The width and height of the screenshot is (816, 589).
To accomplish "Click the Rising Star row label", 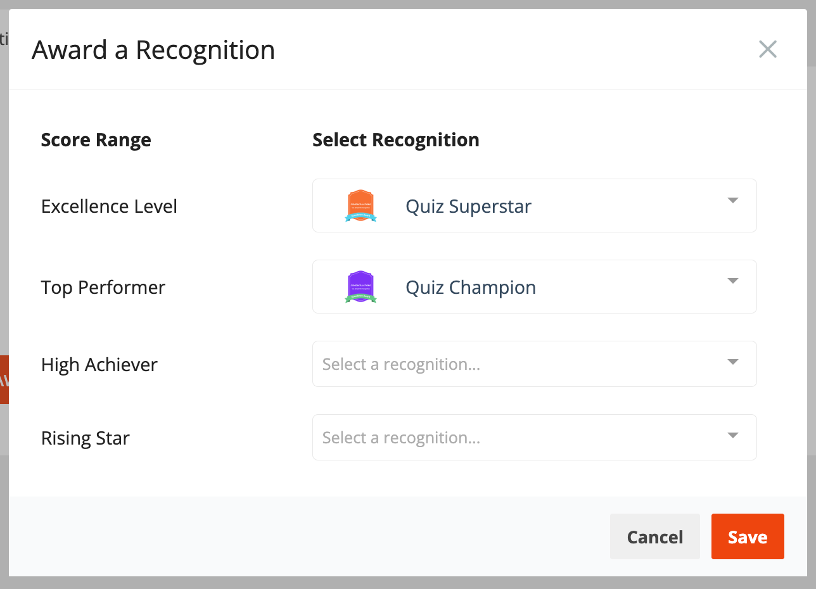I will [86, 438].
